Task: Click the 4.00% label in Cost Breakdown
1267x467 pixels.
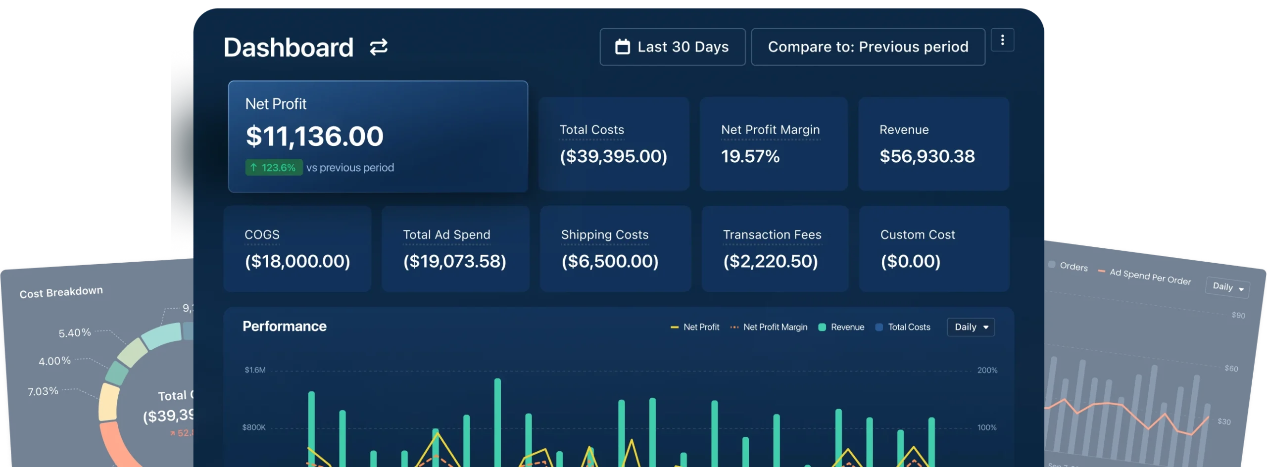Action: click(54, 361)
